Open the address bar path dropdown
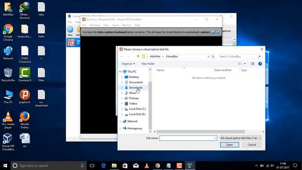Image resolution: width=302 pixels, height=170 pixels. tap(209, 57)
